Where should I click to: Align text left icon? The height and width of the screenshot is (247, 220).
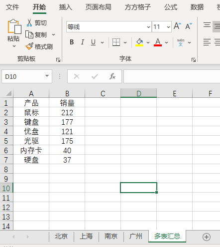(x=207, y=42)
